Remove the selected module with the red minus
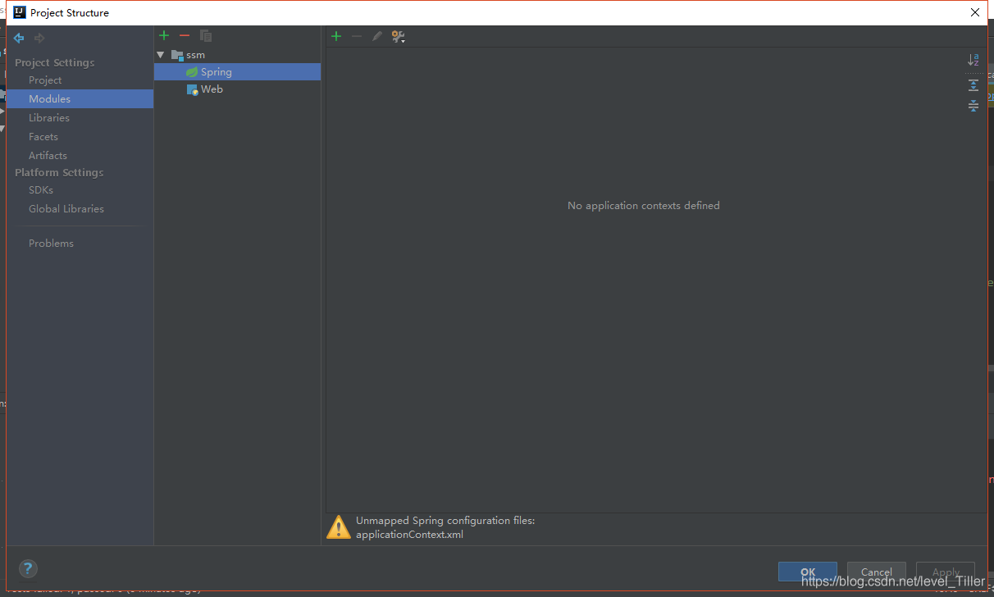994x597 pixels. (x=185, y=35)
